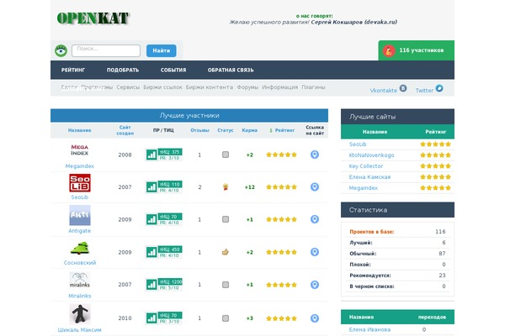
Task: Open the 116 участников button
Action: coord(416,50)
